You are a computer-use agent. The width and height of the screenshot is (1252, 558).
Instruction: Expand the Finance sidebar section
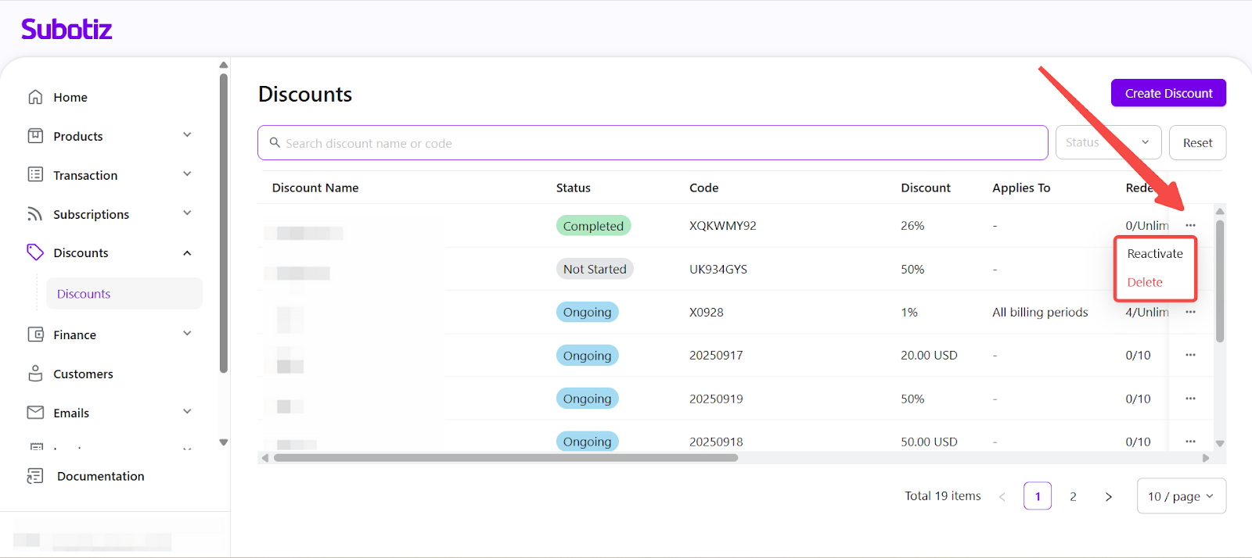(x=187, y=334)
